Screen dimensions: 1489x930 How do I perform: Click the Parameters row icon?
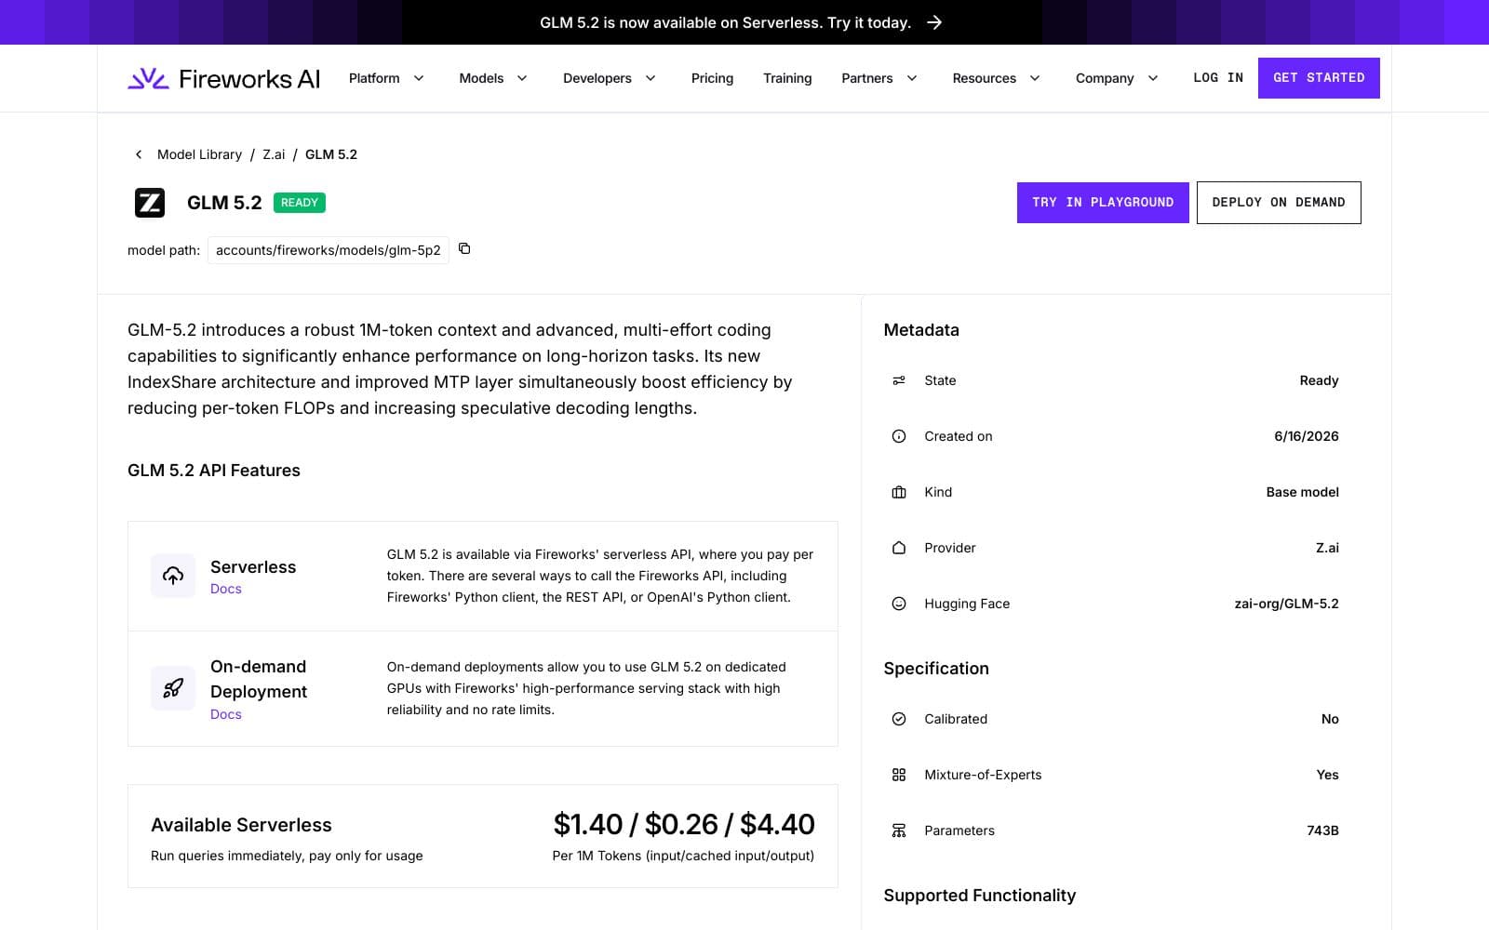pyautogui.click(x=899, y=830)
